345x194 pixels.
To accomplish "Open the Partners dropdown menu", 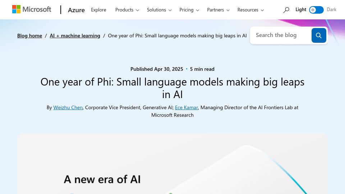I will (x=218, y=10).
